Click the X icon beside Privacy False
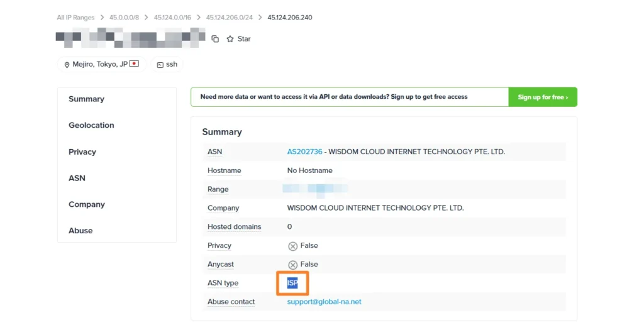 point(292,246)
